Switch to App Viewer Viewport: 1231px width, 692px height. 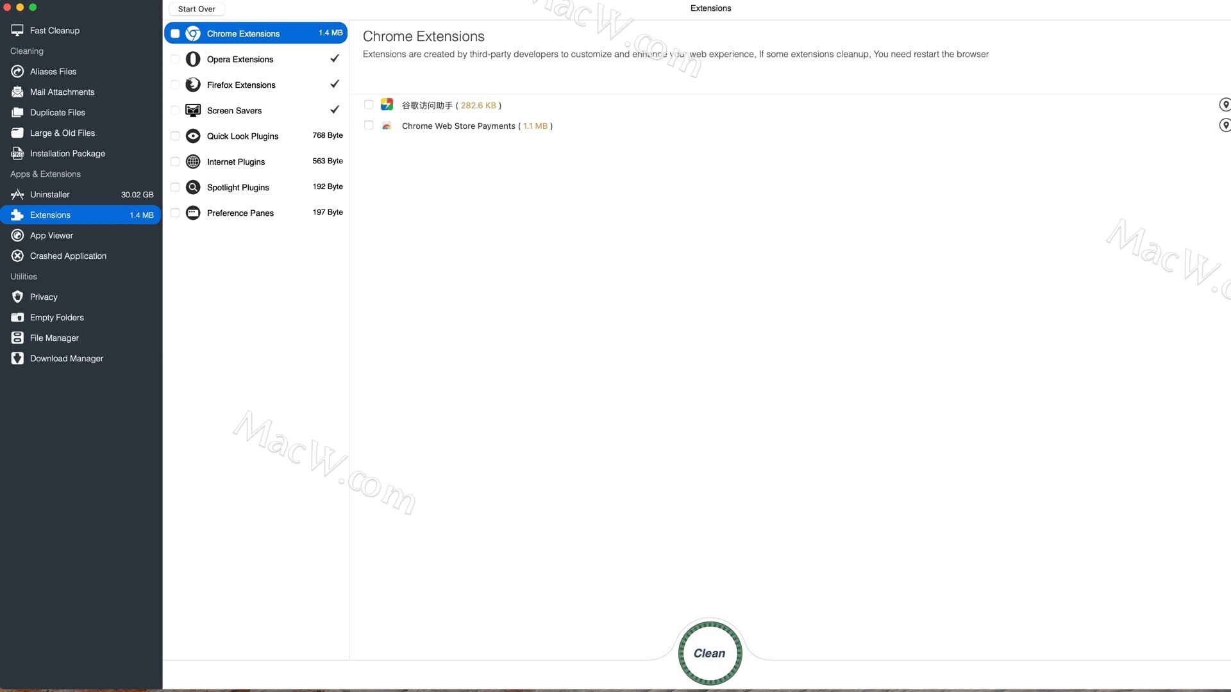[x=81, y=235]
